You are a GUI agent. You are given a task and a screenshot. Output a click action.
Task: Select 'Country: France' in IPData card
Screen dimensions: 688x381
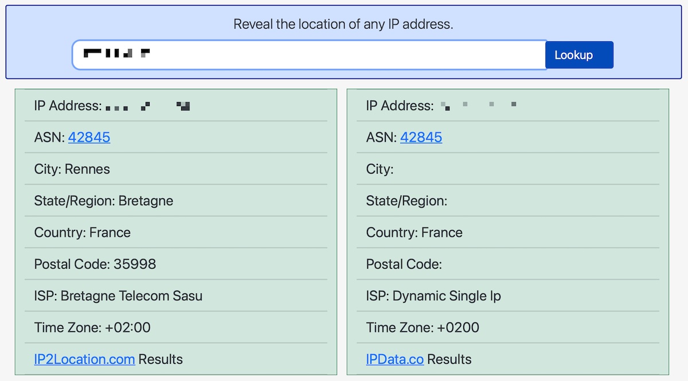415,233
